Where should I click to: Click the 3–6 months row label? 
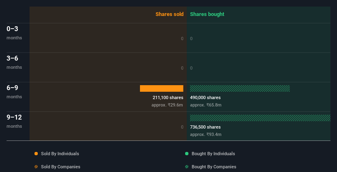tap(14, 62)
